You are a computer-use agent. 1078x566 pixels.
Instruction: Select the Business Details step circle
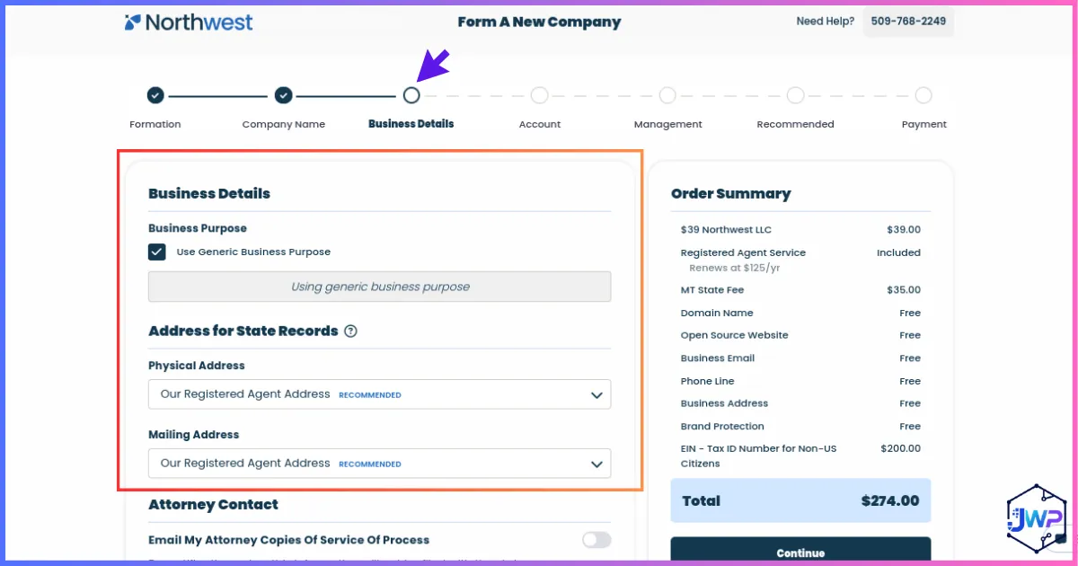tap(411, 95)
